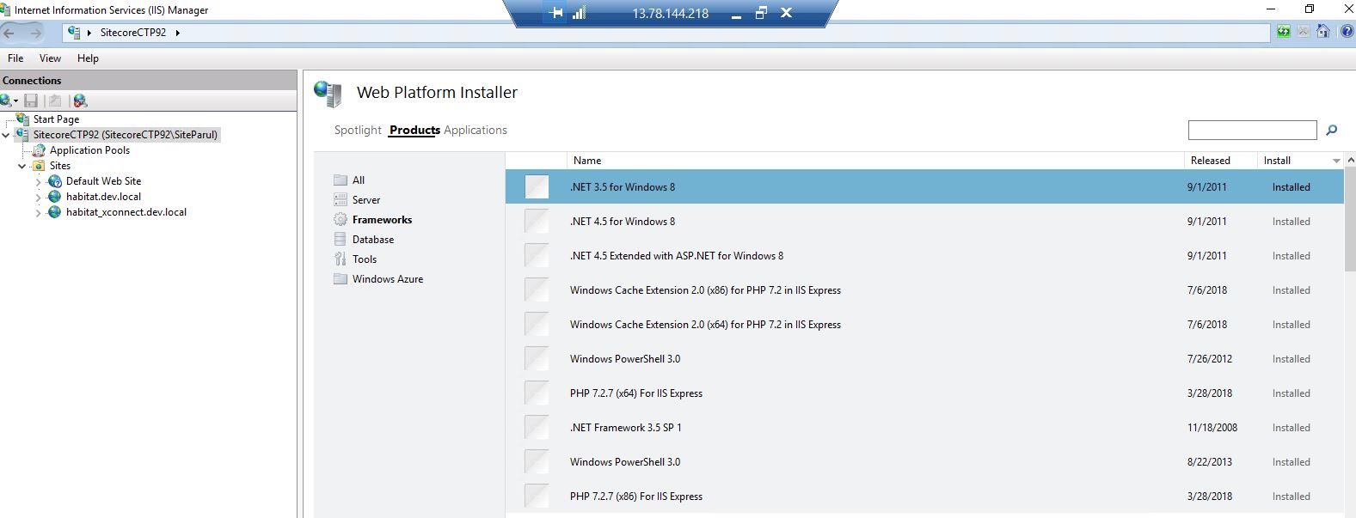Screen dimensions: 1356x518
Task: Click the Default Web Site globe icon
Action: [x=55, y=180]
